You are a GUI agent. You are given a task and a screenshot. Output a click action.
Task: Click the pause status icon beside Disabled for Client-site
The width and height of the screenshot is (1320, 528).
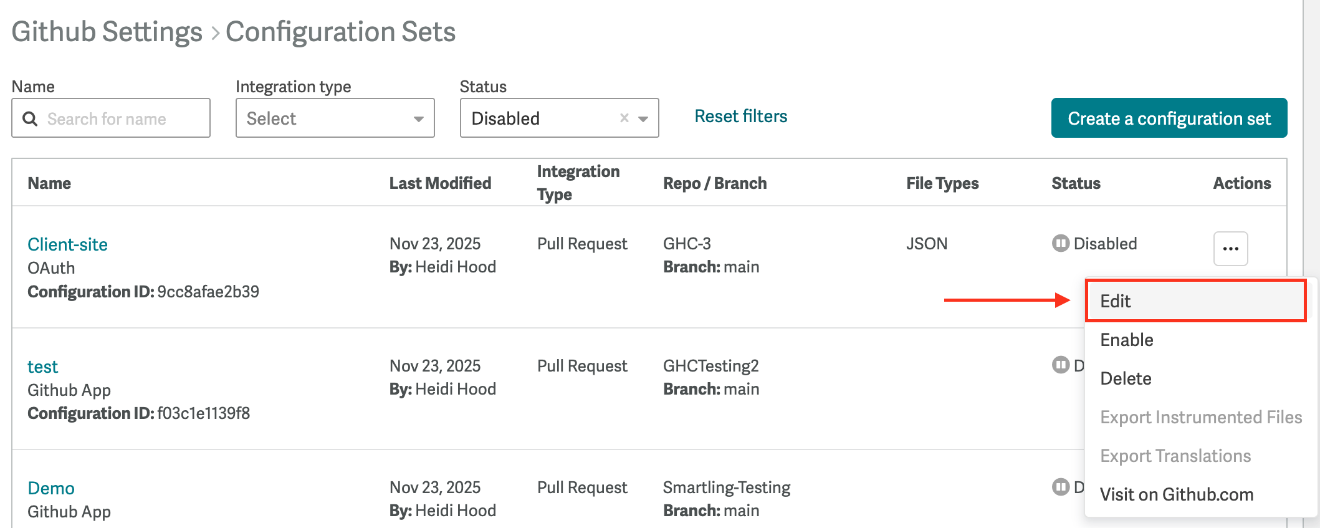point(1060,243)
